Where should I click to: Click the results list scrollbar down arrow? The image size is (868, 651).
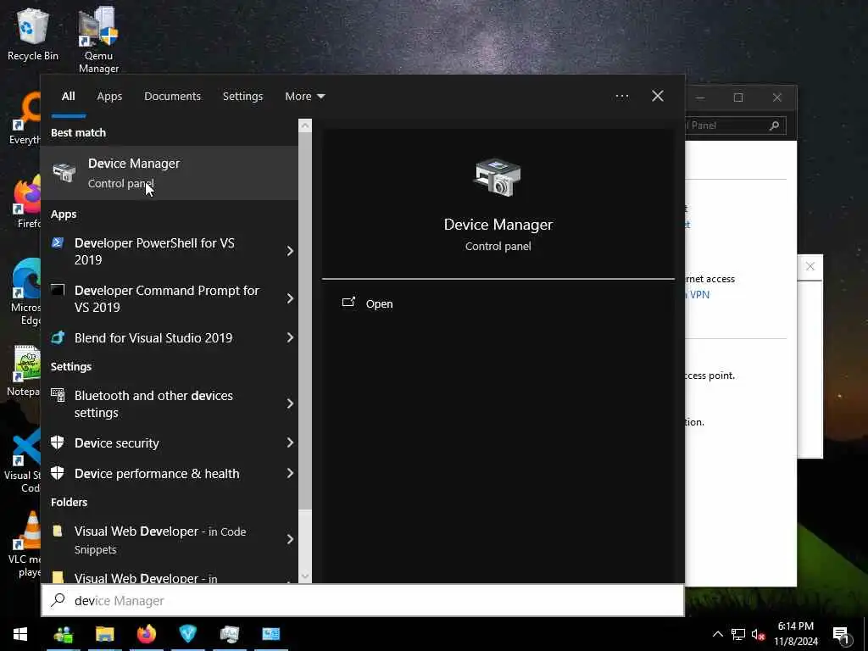305,576
